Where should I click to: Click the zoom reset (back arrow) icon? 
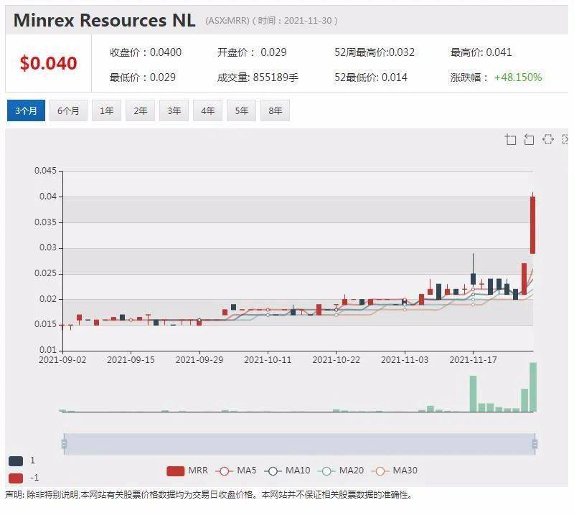(x=530, y=139)
